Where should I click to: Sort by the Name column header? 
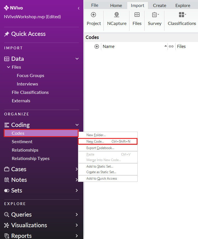(x=109, y=47)
